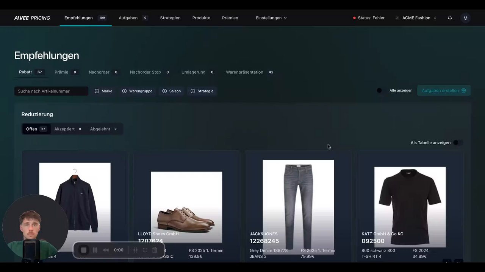Click the ACME Fashion company logo icon
Image resolution: width=485 pixels, height=272 pixels.
(397, 18)
